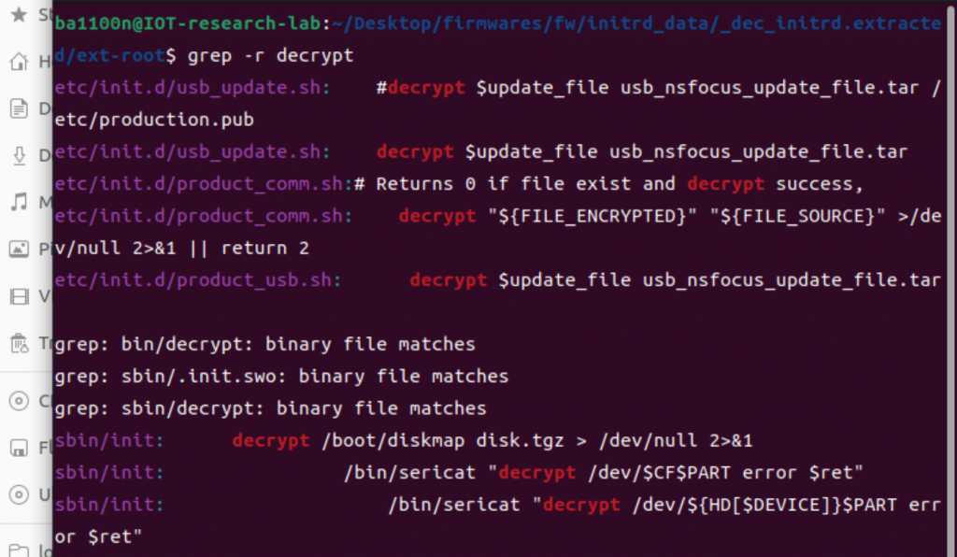The width and height of the screenshot is (957, 557).
Task: Open Starred in the files sidebar
Action: click(x=18, y=16)
